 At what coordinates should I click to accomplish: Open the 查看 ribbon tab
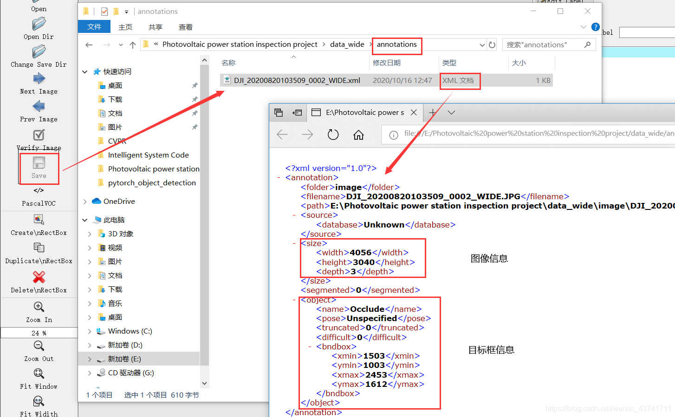[186, 27]
